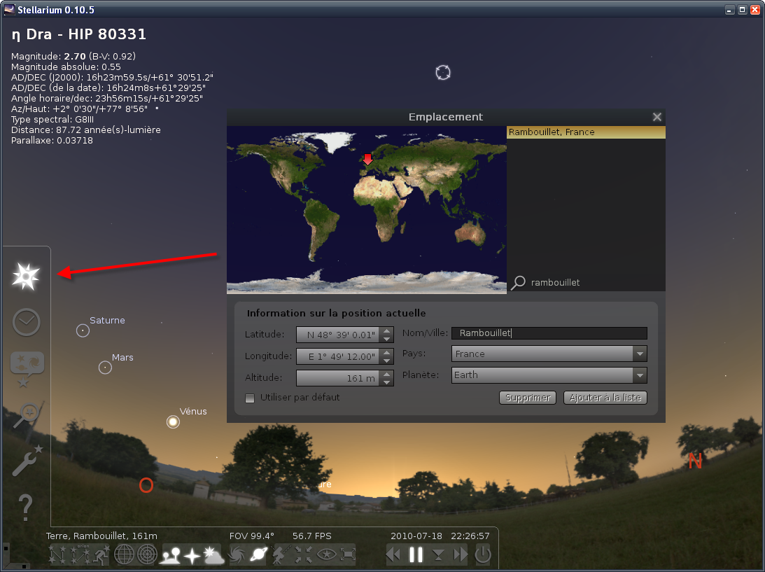The width and height of the screenshot is (765, 572).
Task: Toggle the equatorial grid globe icon
Action: 124,555
